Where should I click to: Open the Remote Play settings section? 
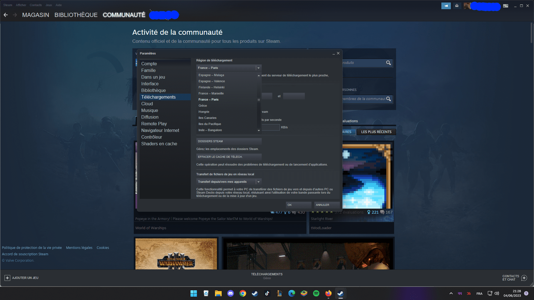coord(154,124)
